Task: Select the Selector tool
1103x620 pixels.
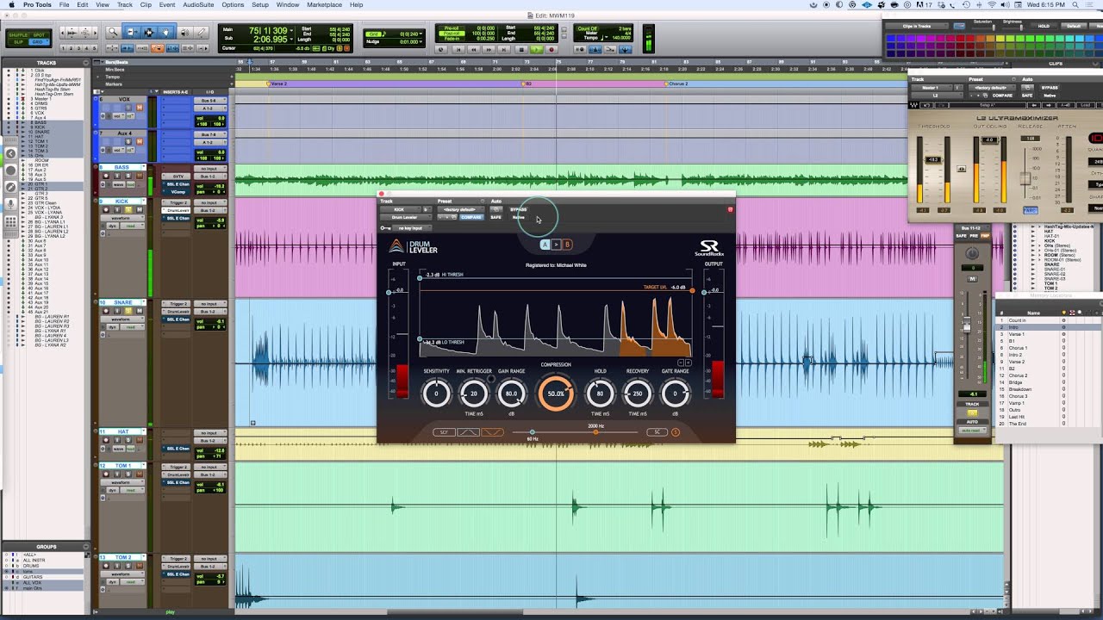Action: pos(149,32)
